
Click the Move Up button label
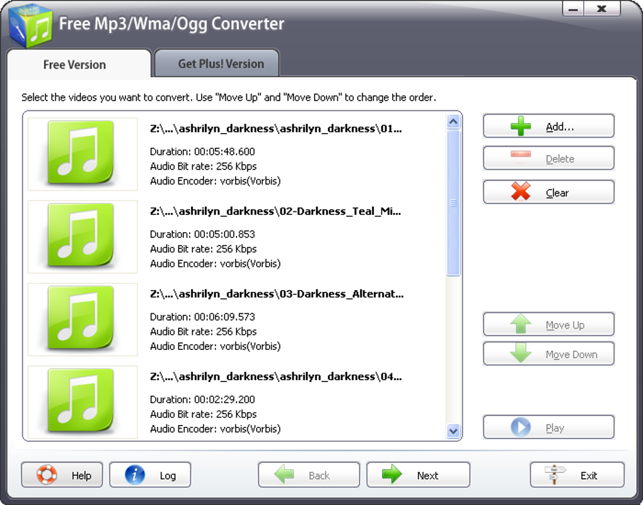565,325
